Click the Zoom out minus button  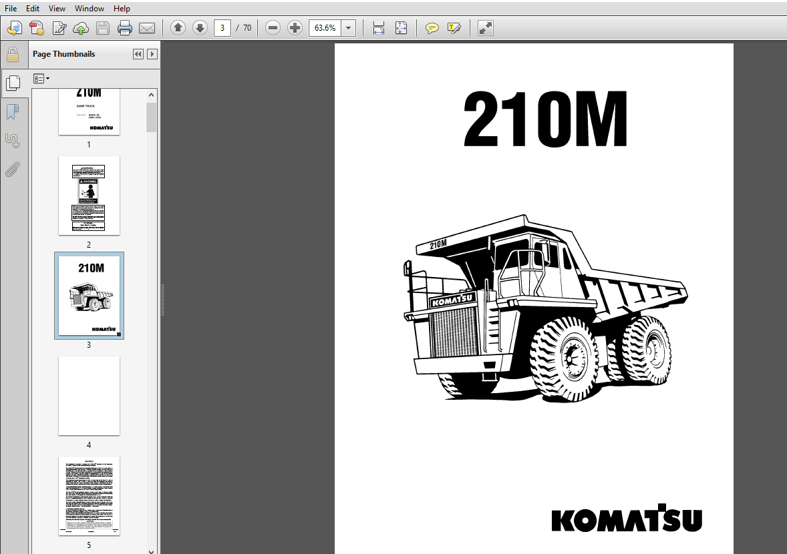(x=273, y=28)
